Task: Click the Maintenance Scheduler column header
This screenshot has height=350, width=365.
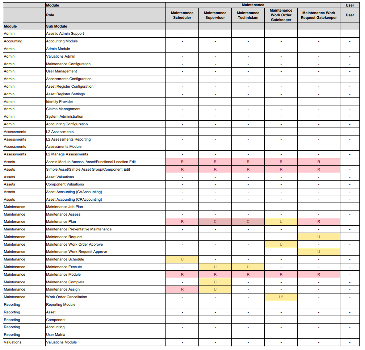Action: [x=182, y=15]
